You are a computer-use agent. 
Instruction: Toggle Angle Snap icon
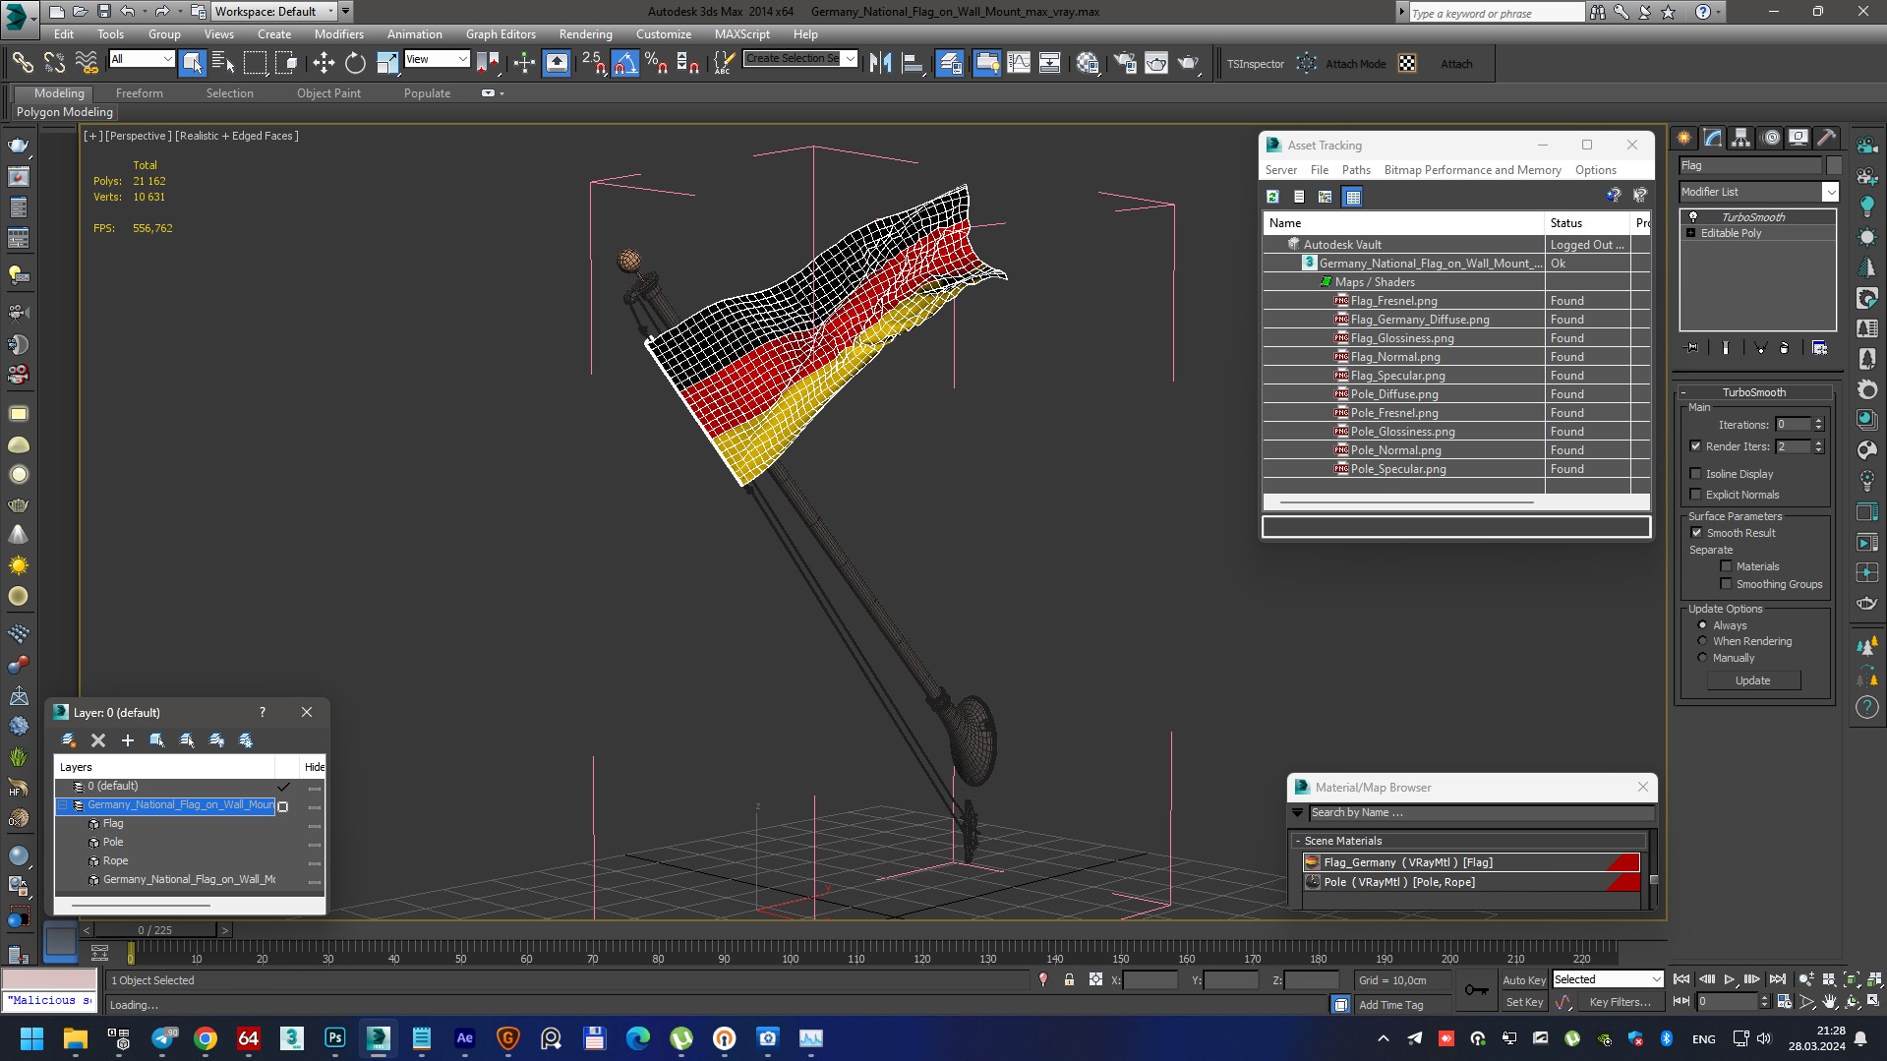point(624,64)
